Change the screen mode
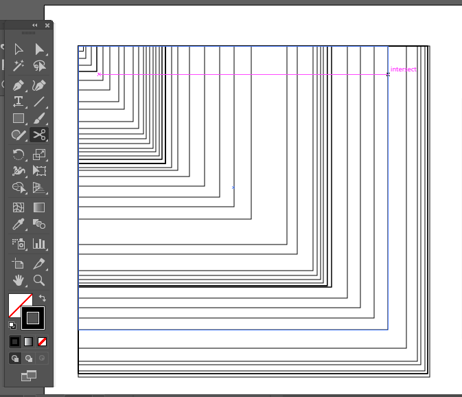Viewport: 462px width, 397px height. point(29,376)
